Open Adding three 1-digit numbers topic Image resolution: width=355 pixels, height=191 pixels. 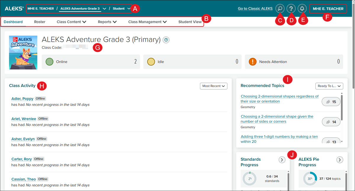click(279, 139)
